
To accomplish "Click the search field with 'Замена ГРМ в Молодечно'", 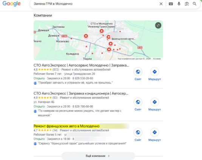I will point(95,4).
